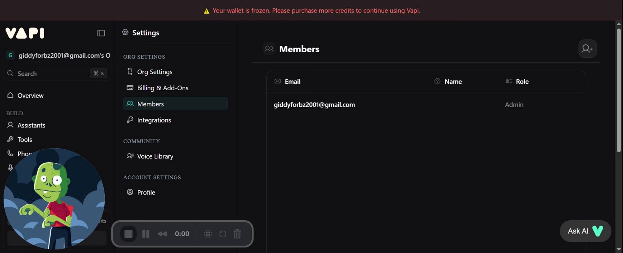
Task: Click the invite member icon
Action: pos(587,48)
